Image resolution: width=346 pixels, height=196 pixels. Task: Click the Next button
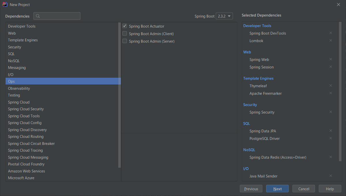277,189
